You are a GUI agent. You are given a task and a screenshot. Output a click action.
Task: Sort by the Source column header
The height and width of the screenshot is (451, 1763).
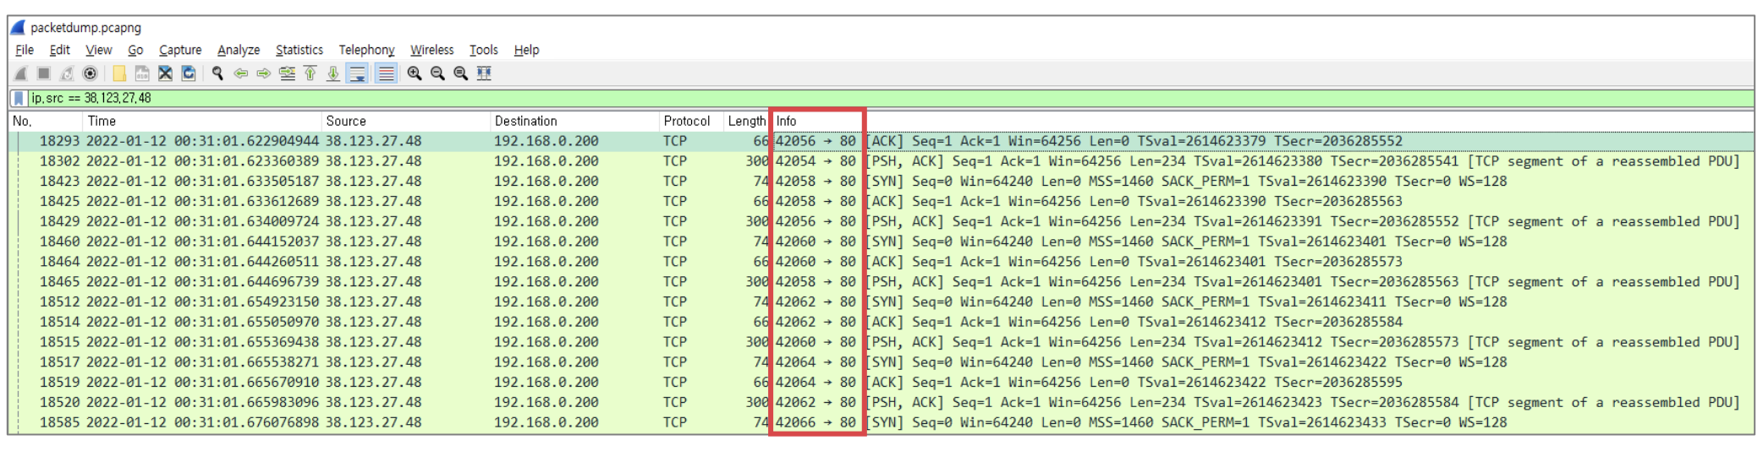(x=406, y=121)
